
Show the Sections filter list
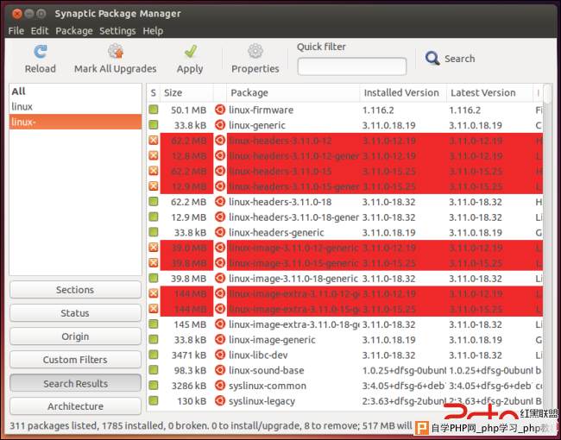(75, 290)
